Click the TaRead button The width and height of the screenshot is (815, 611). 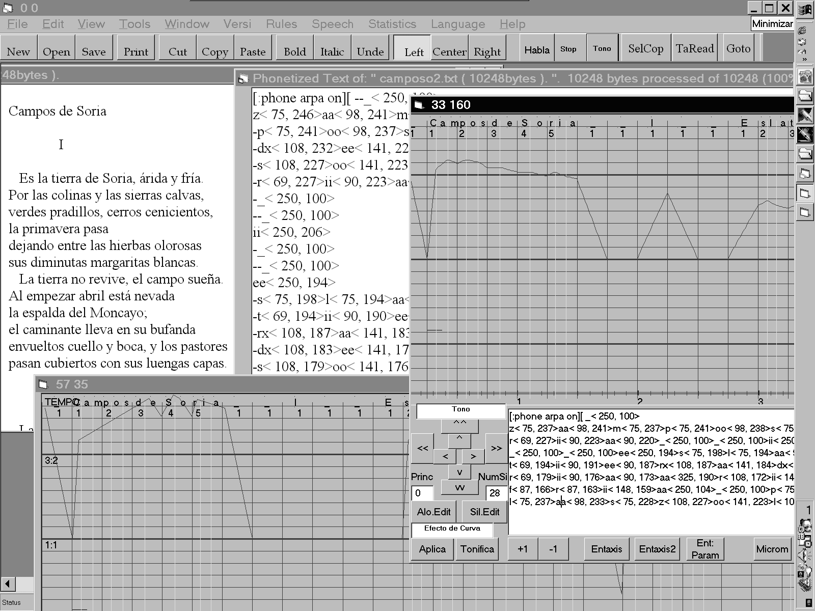click(695, 48)
